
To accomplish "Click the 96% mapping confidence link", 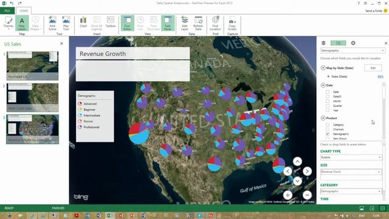I will tap(380, 77).
